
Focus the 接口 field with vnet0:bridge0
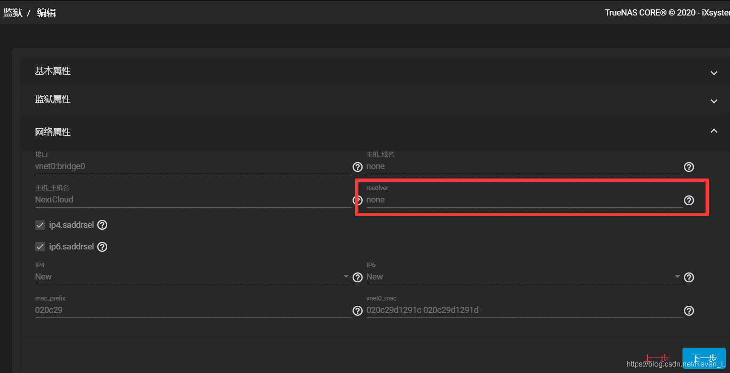(x=193, y=166)
